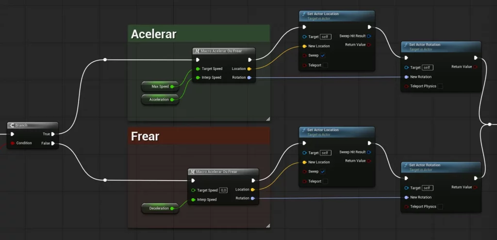
Task: Click the True output pin on Branch
Action: tap(53, 134)
